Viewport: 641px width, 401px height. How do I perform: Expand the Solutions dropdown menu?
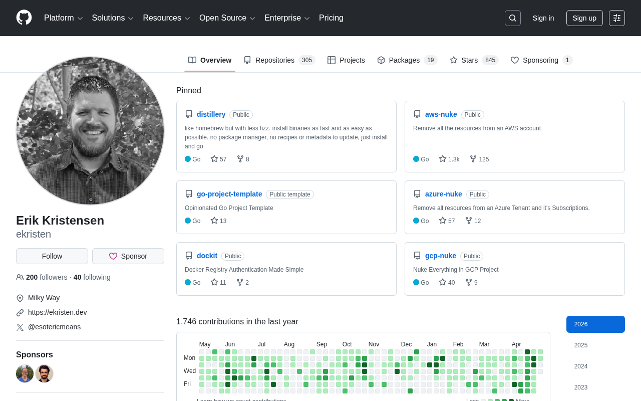click(113, 18)
